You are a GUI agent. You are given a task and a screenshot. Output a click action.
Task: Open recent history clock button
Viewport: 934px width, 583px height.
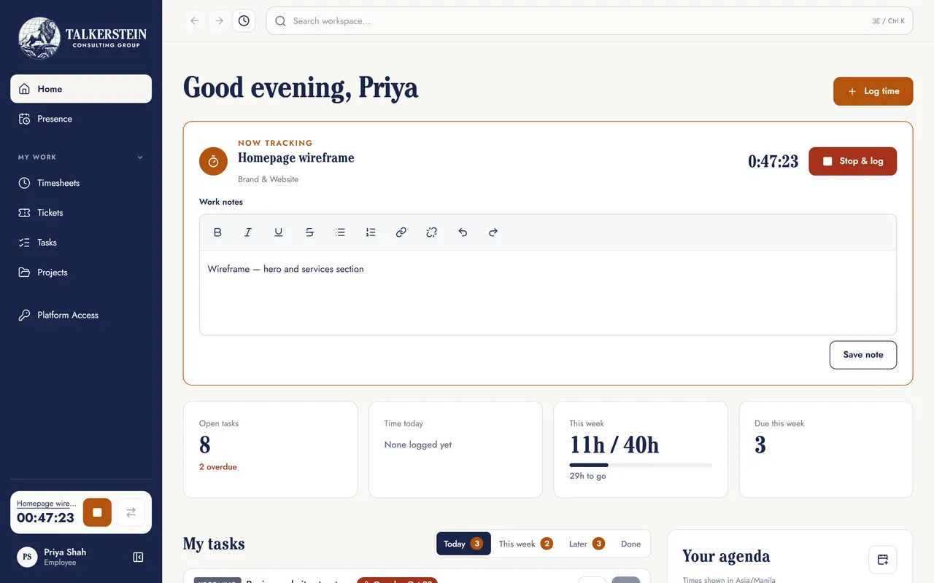coord(244,21)
